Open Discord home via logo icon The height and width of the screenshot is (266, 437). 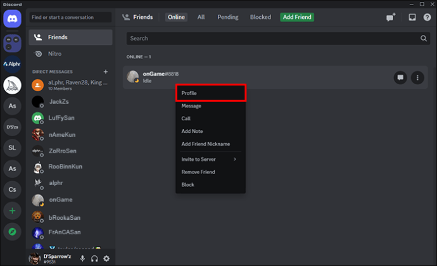click(x=12, y=18)
